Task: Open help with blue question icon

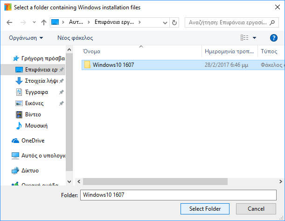Action: 273,38
